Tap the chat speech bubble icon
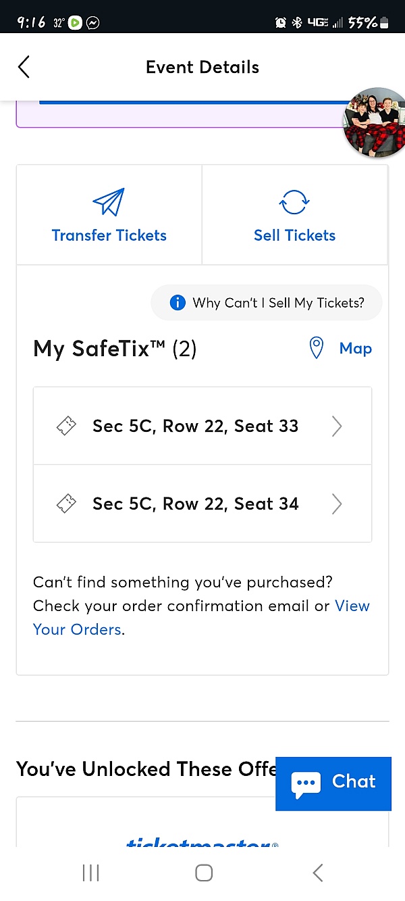This screenshot has height=901, width=405. click(305, 784)
